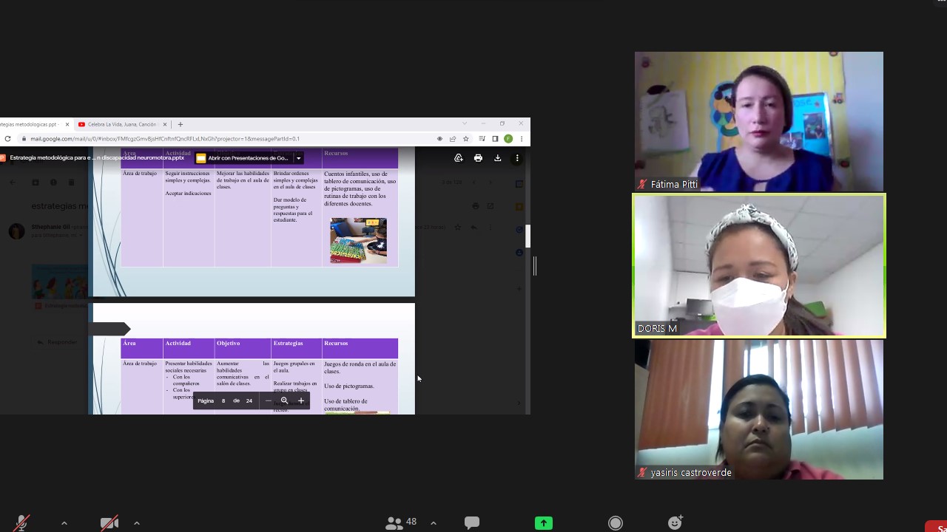This screenshot has height=532, width=947.
Task: Click the back arrow in Gmail
Action: pos(12,183)
